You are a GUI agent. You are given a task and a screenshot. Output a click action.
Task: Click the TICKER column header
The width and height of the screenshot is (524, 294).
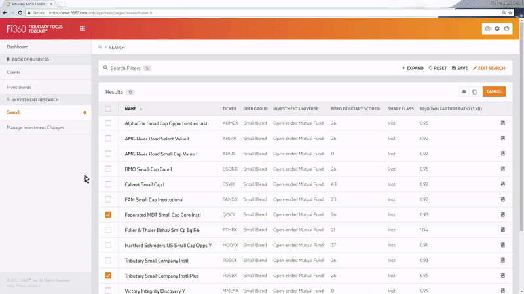[229, 108]
